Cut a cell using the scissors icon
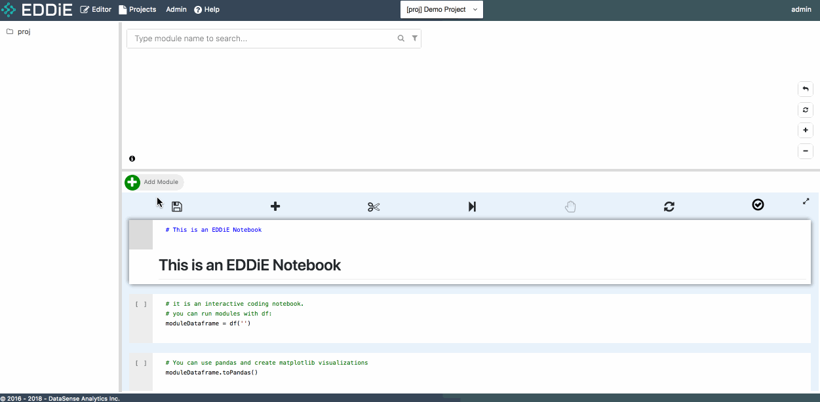820x402 pixels. [x=374, y=206]
